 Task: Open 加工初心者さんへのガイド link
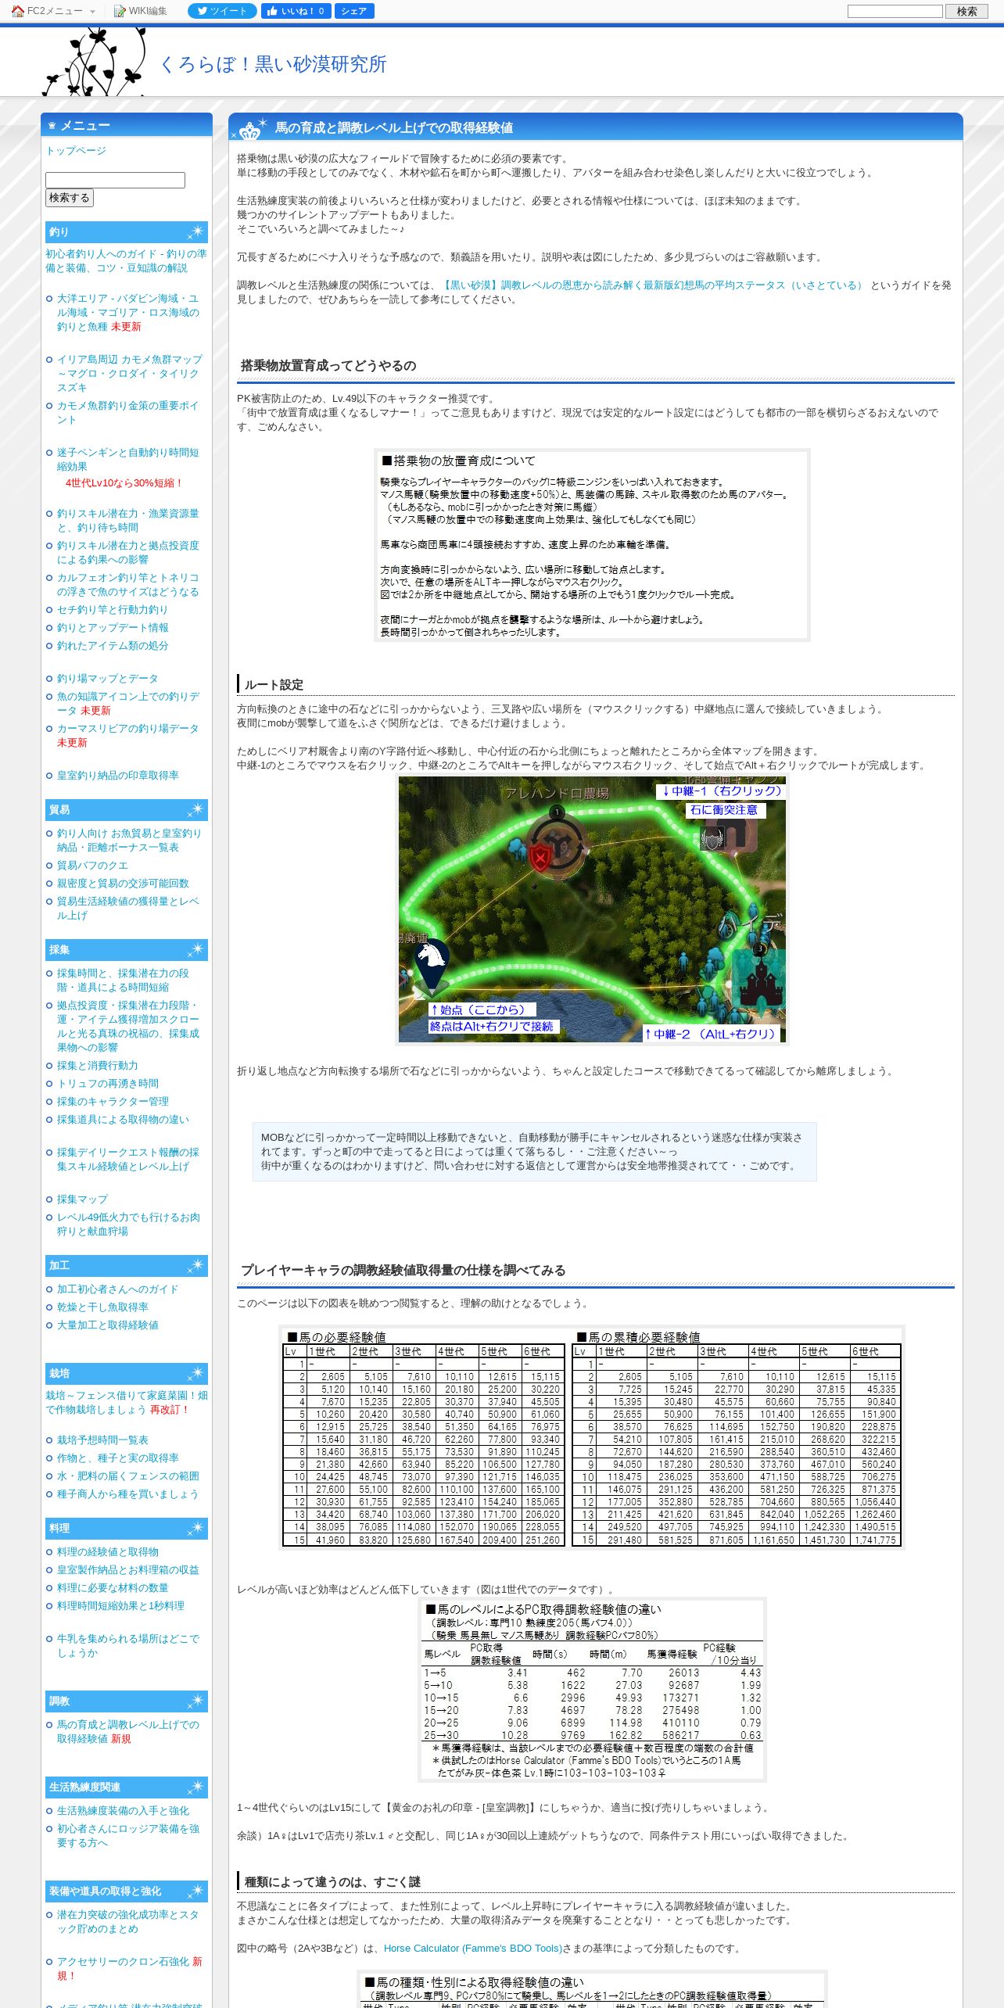[117, 1289]
